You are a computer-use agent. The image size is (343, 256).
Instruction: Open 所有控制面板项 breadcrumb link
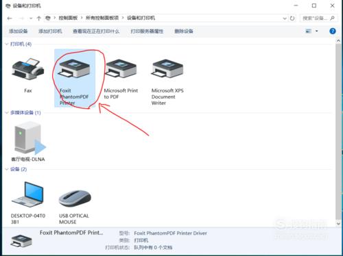[x=102, y=18]
